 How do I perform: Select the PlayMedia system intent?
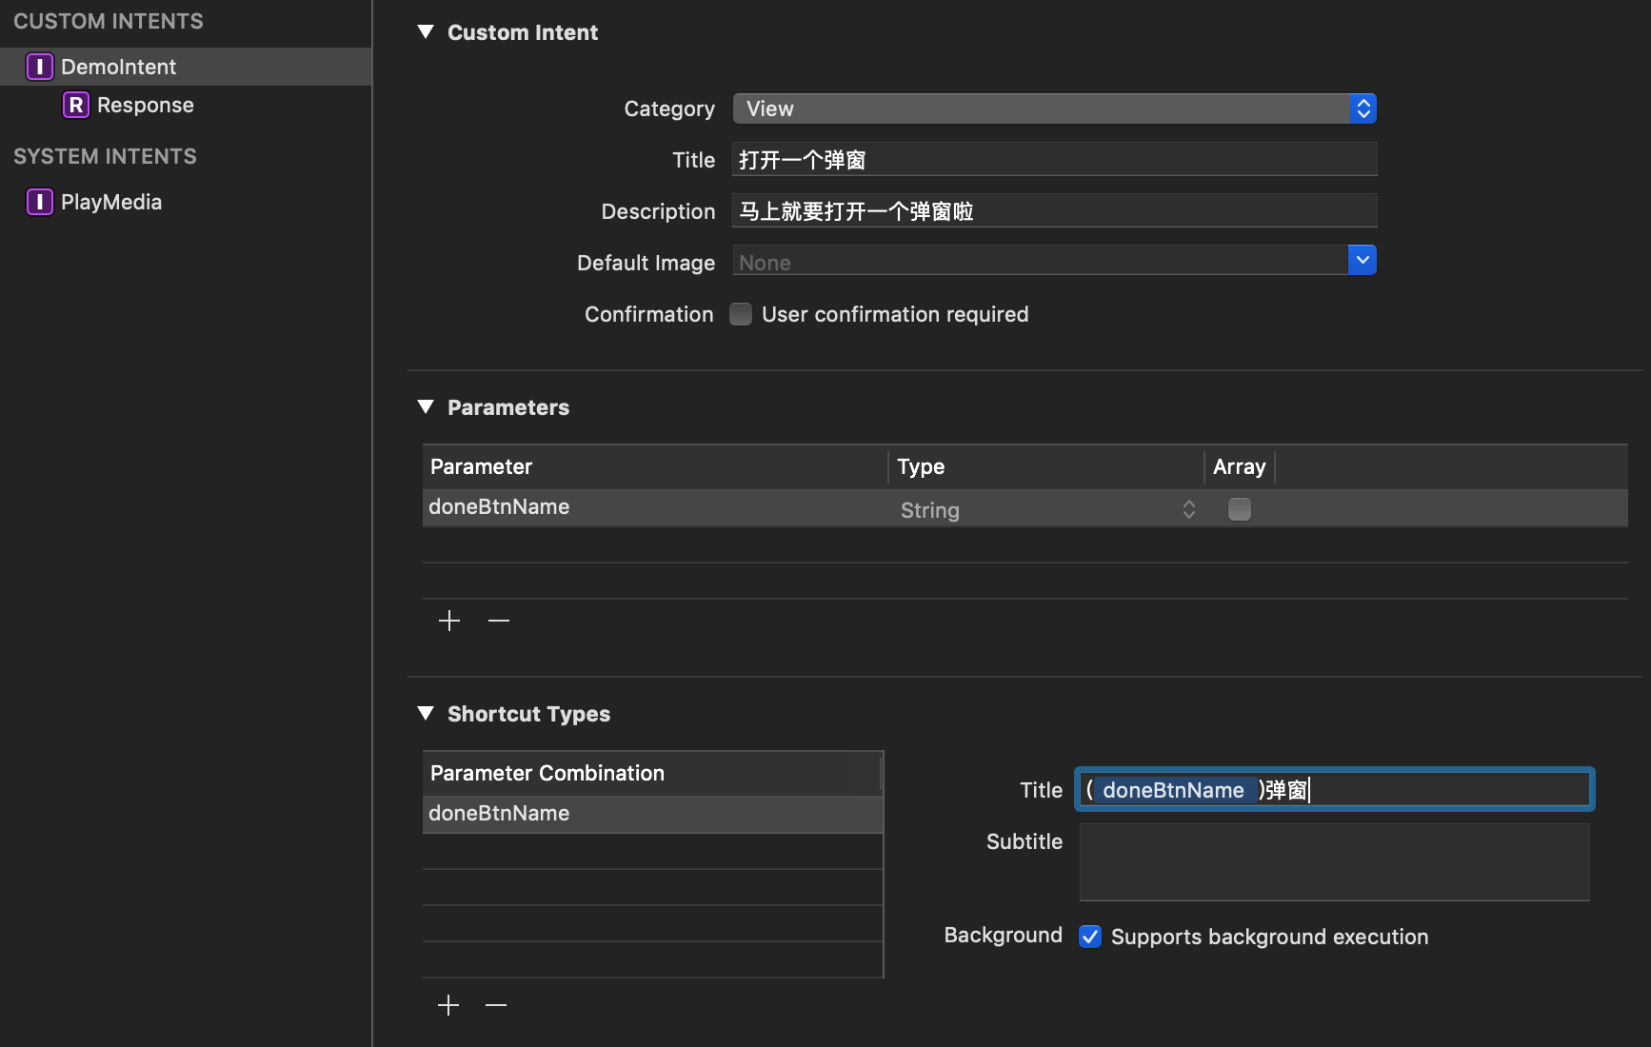click(110, 202)
